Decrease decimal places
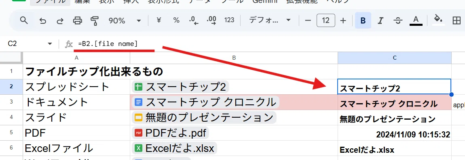The width and height of the screenshot is (465, 160). [194, 21]
